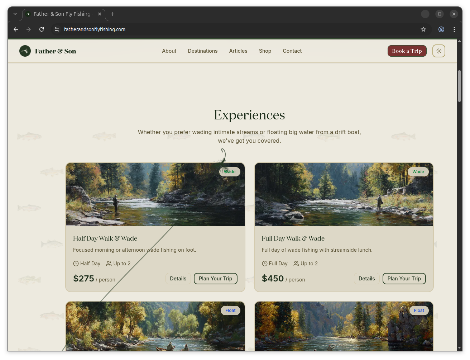
Task: Click Plan Your Trip for Full Day Wade
Action: 404,279
